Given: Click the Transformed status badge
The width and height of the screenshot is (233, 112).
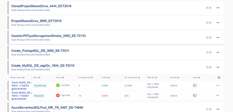Looking at the screenshot, I should 40,86.
